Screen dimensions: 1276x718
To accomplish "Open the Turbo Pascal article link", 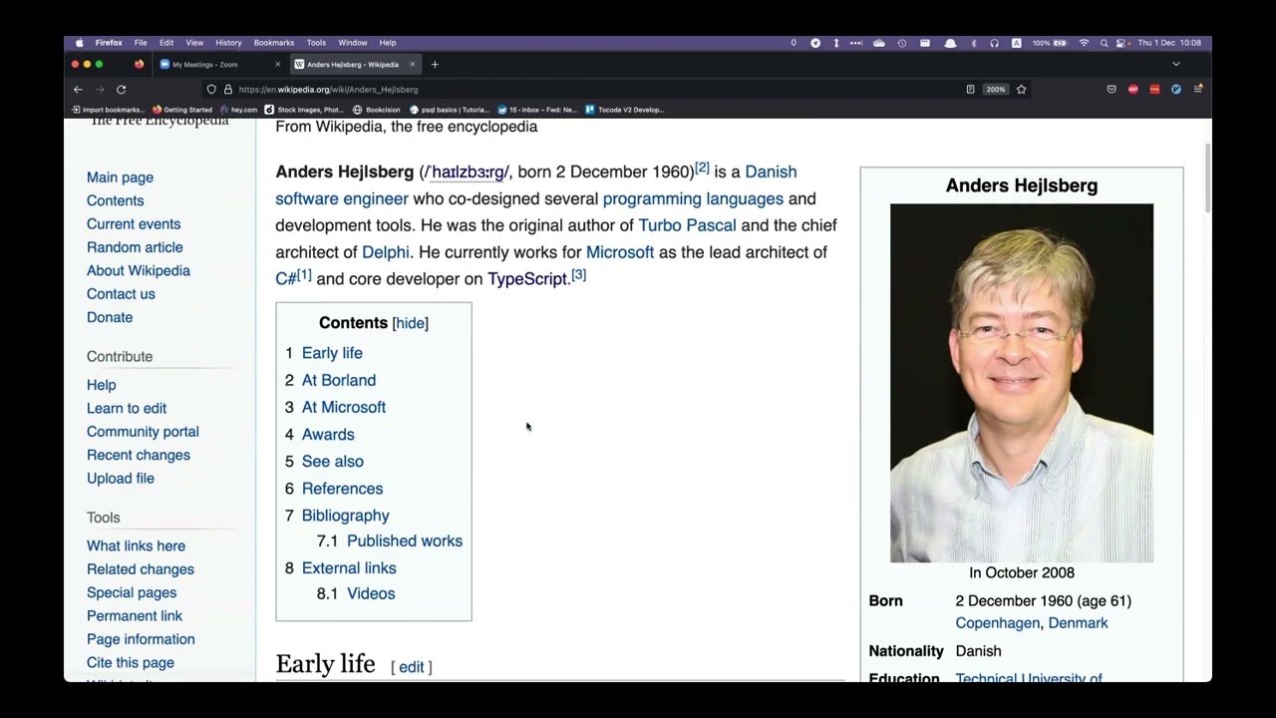I will pos(687,225).
